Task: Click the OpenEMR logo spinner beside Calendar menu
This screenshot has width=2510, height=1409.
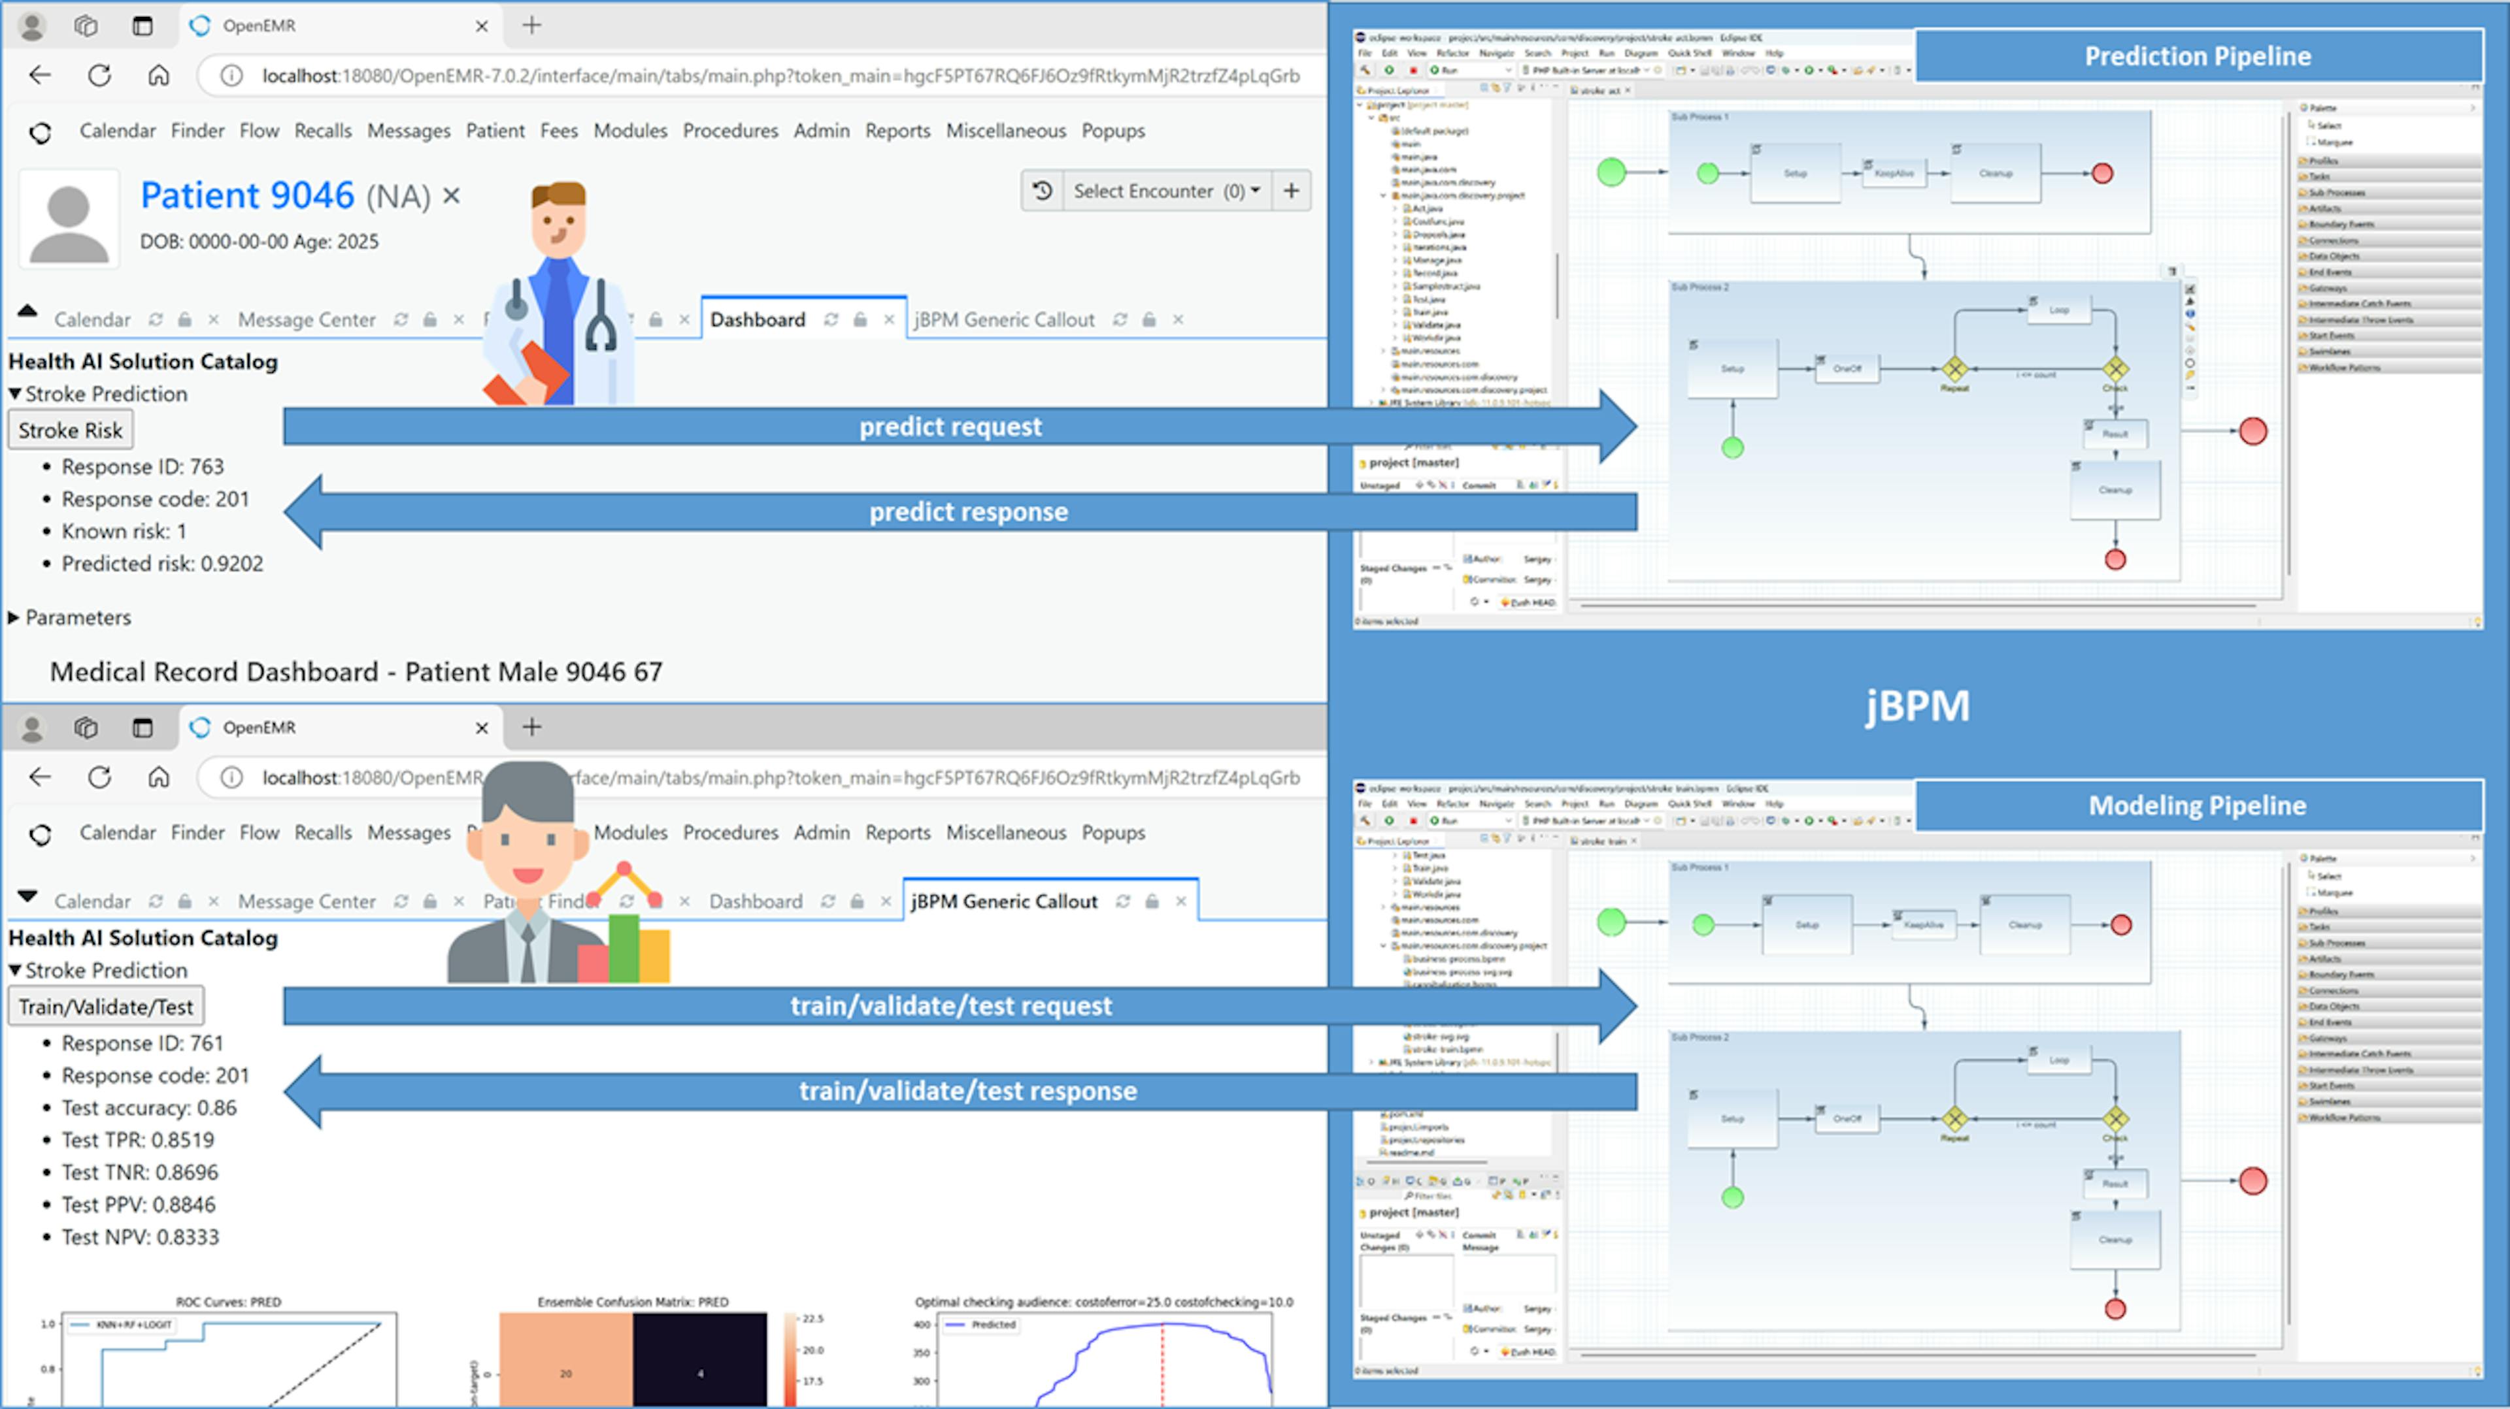Action: (x=40, y=133)
